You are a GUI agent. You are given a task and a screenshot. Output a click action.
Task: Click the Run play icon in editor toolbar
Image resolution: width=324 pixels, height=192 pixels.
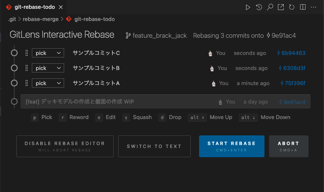[248, 7]
